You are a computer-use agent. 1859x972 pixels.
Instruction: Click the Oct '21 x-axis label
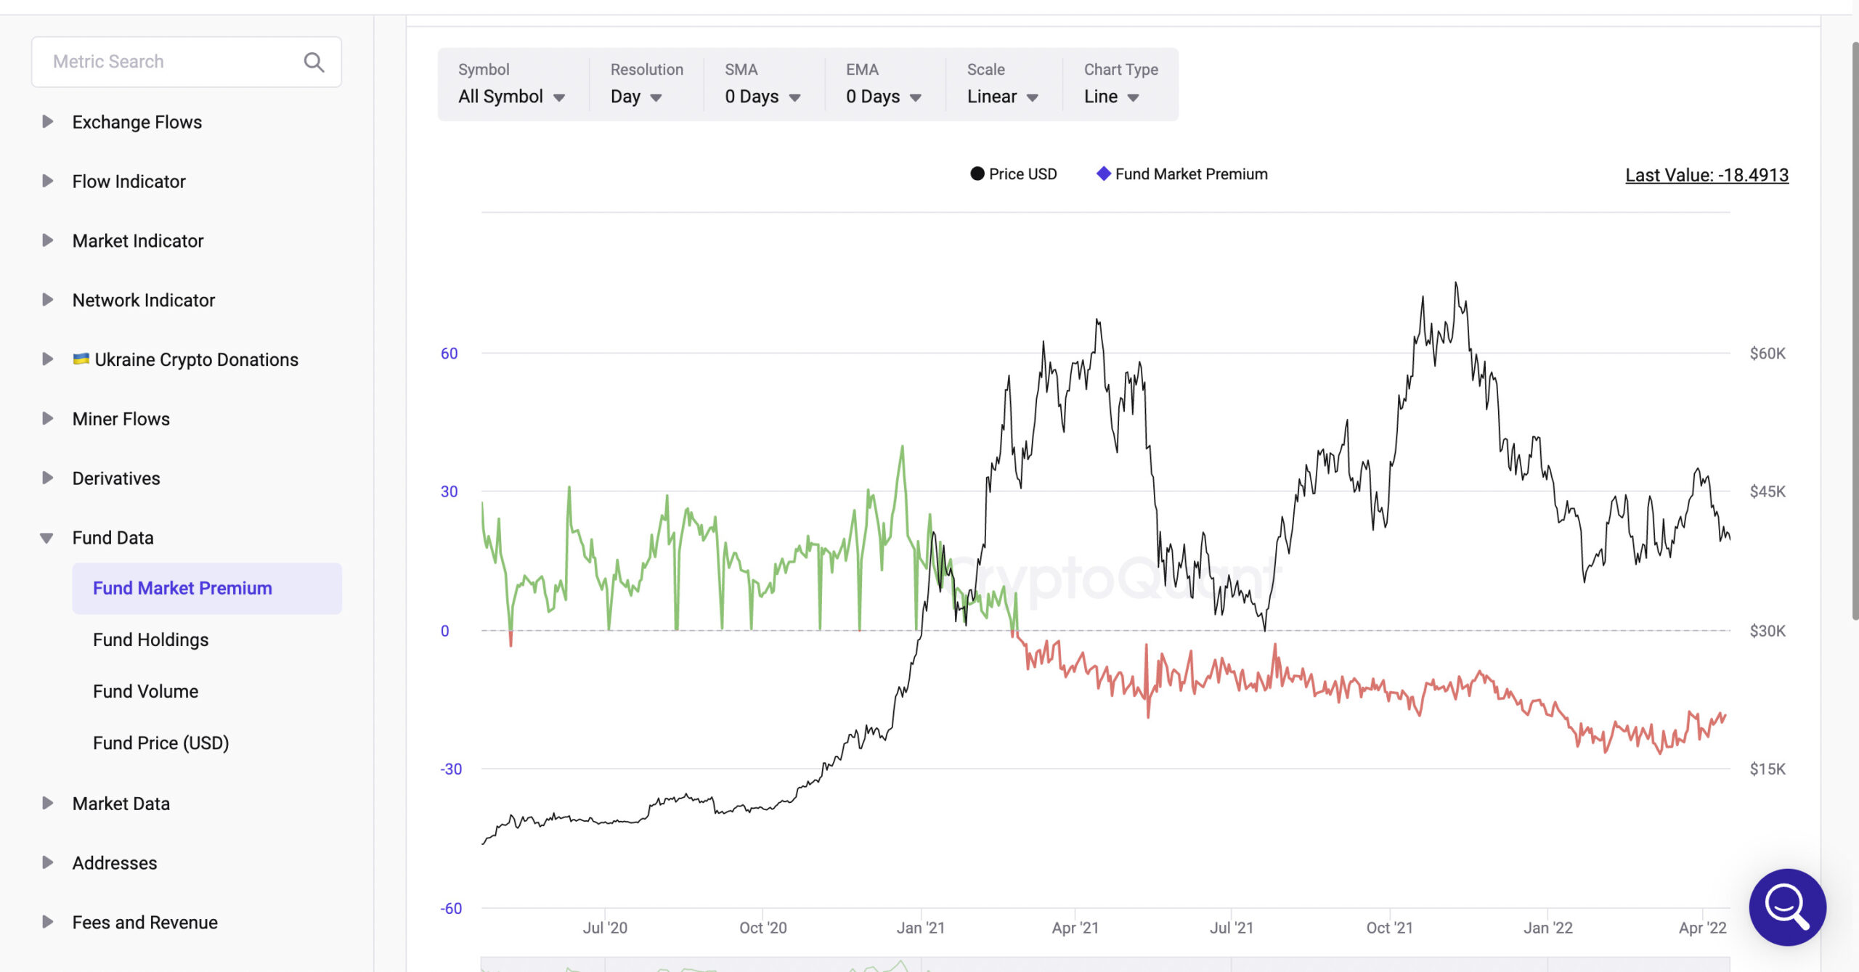pyautogui.click(x=1389, y=928)
